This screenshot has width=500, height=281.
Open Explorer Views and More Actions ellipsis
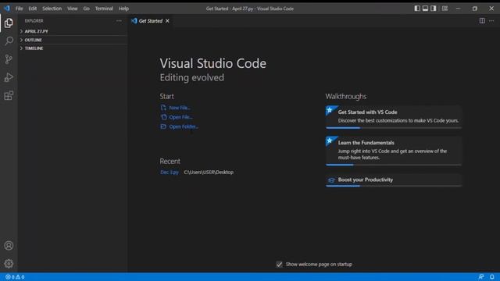[x=119, y=21]
